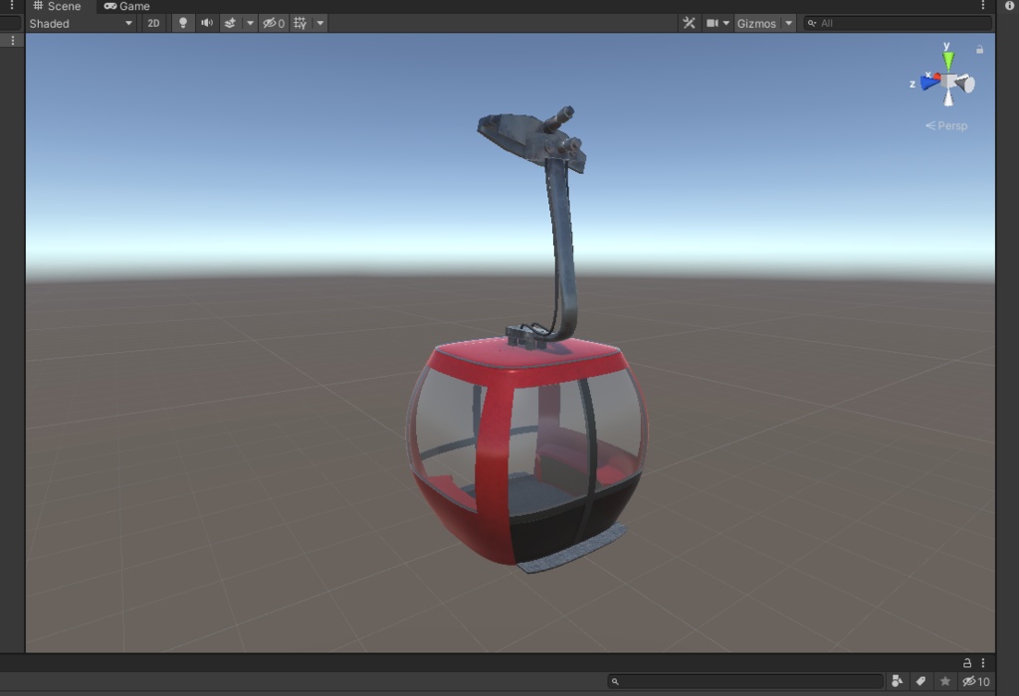Toggle scene lighting in the Scene view toolbar
The height and width of the screenshot is (696, 1019).
[x=183, y=23]
